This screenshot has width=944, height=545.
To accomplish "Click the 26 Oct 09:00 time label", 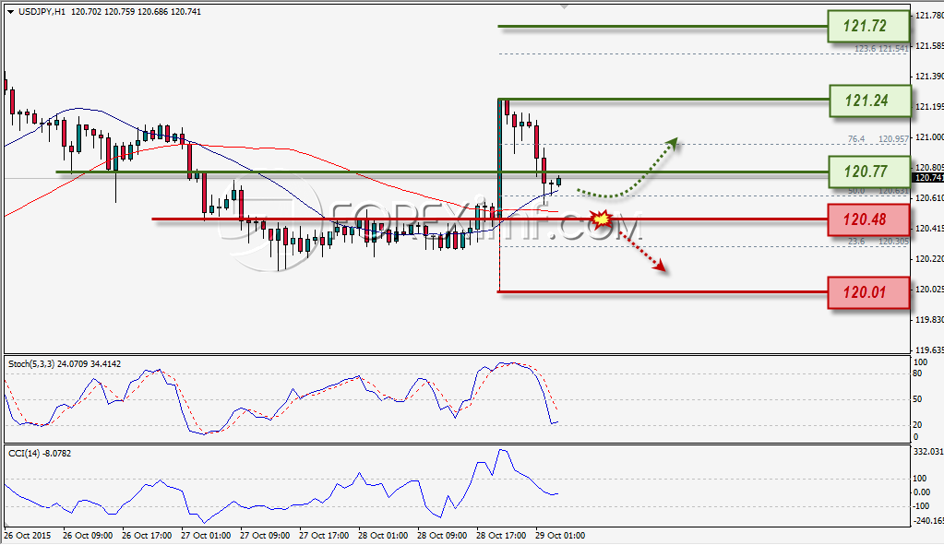I will pyautogui.click(x=88, y=536).
